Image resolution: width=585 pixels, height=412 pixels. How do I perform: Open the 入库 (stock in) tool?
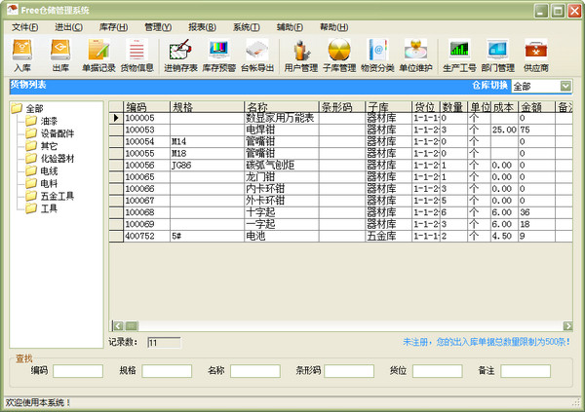22,56
